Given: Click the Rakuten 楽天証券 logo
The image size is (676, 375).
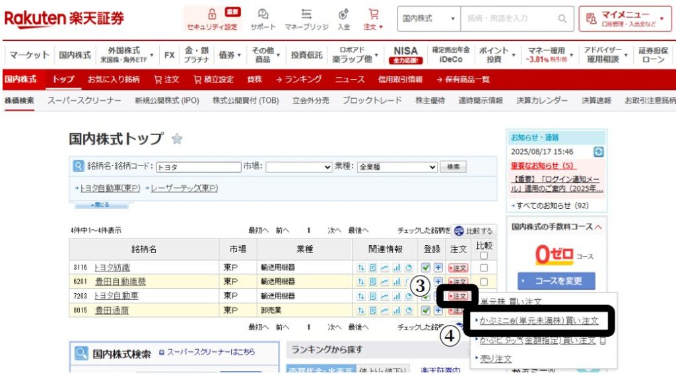Looking at the screenshot, I should (x=64, y=18).
